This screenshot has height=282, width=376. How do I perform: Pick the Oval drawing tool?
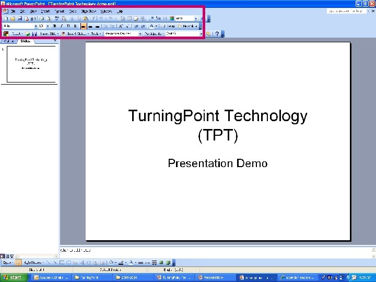(x=68, y=263)
